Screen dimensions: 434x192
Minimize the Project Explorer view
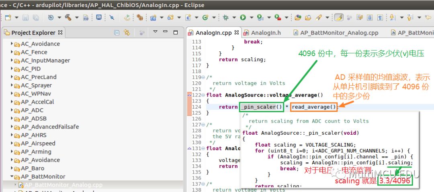tap(165, 32)
